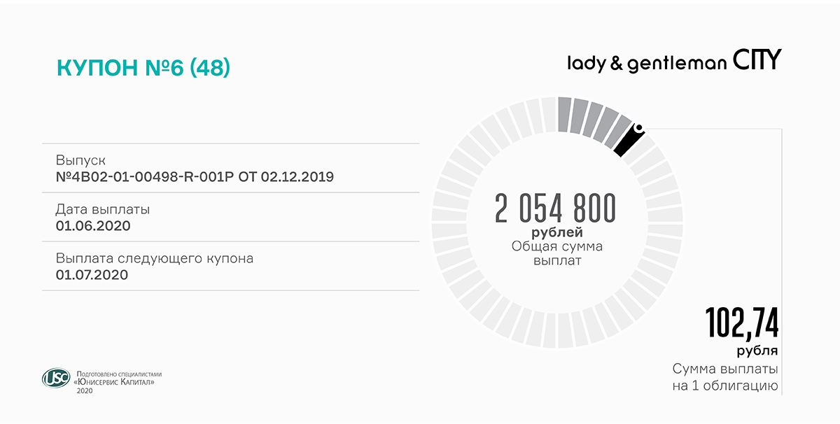The image size is (840, 424).
Task: Click the КУПОН №6 (48) heading
Action: click(143, 68)
